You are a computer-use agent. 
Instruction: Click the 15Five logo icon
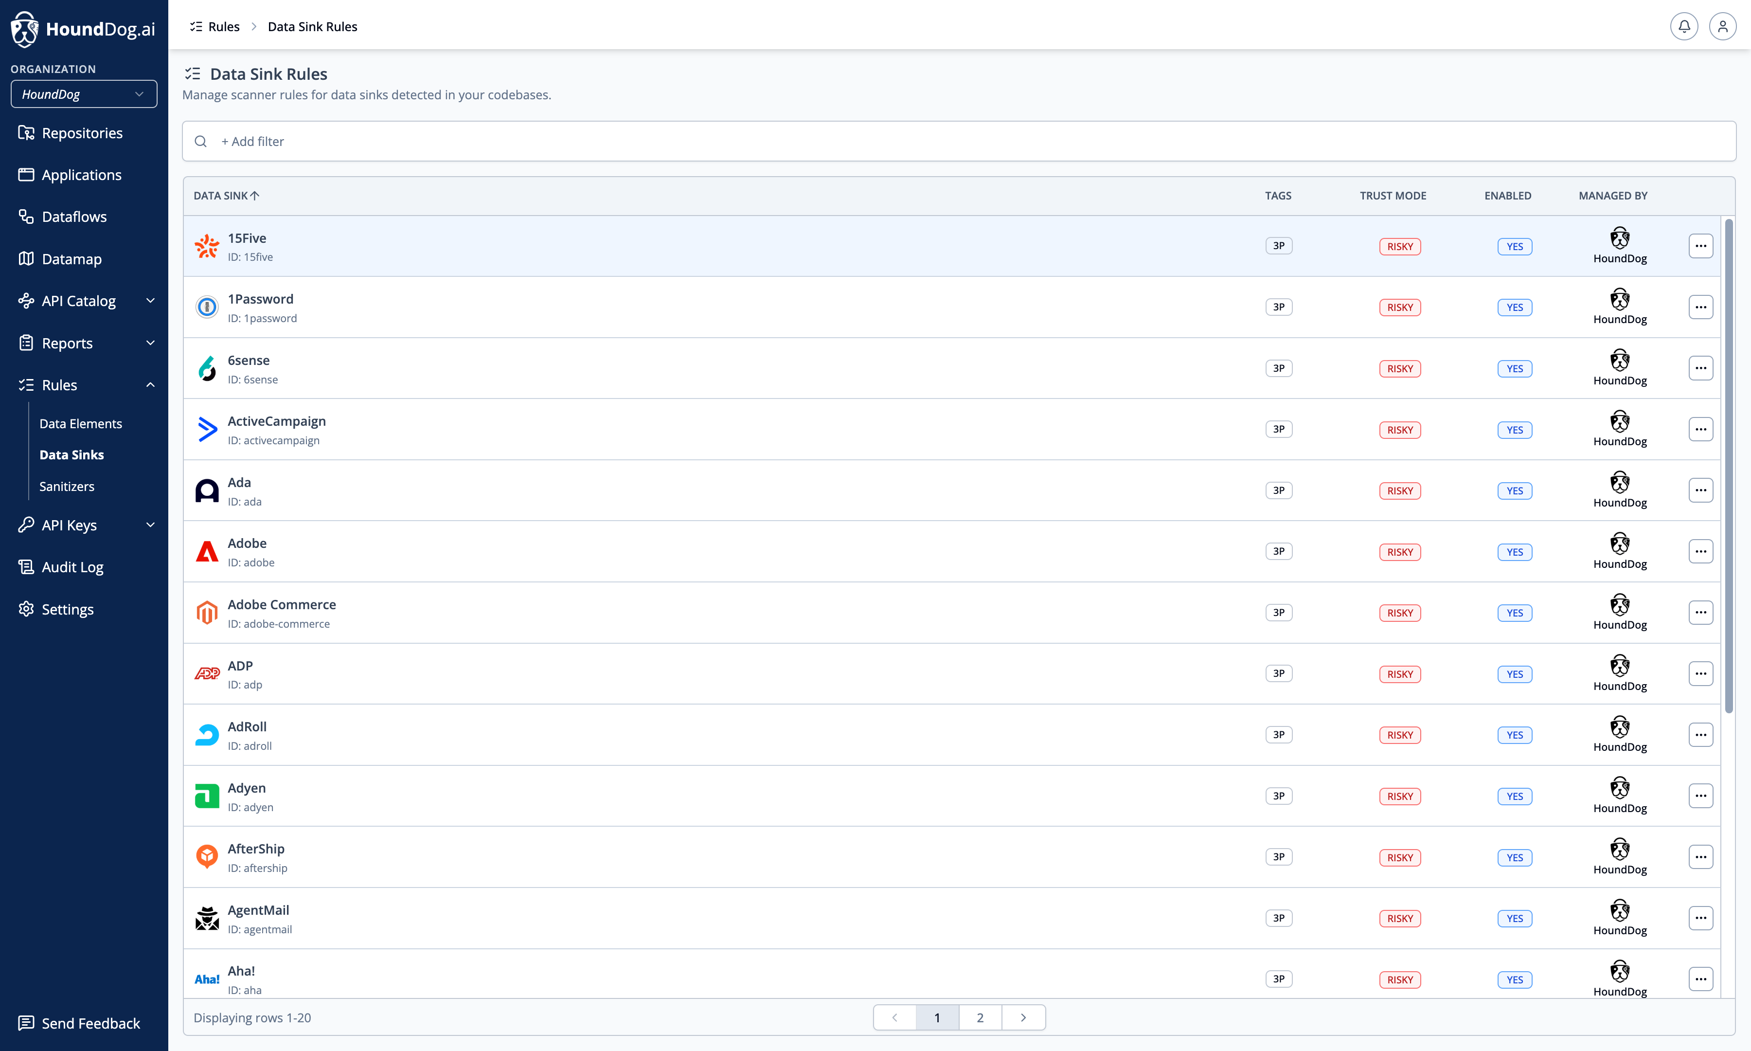coord(207,247)
